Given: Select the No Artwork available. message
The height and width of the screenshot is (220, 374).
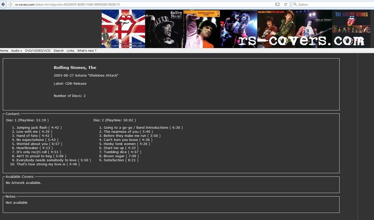Looking at the screenshot, I should [x=24, y=182].
